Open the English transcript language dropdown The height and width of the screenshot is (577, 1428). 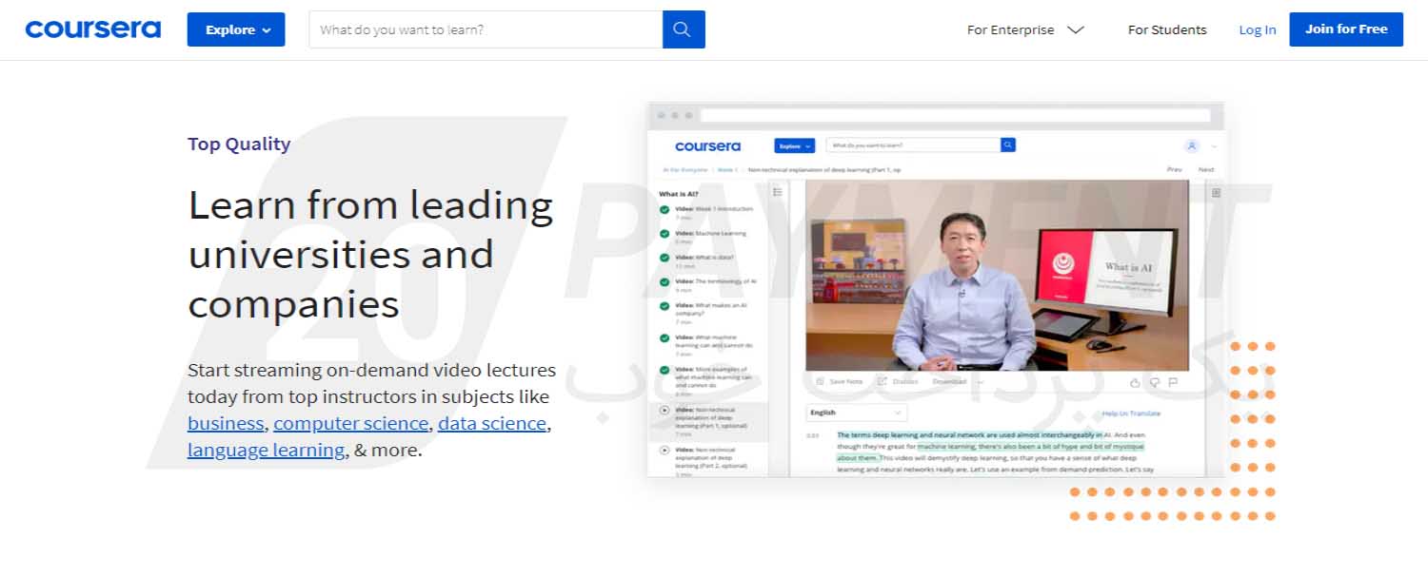coord(857,413)
